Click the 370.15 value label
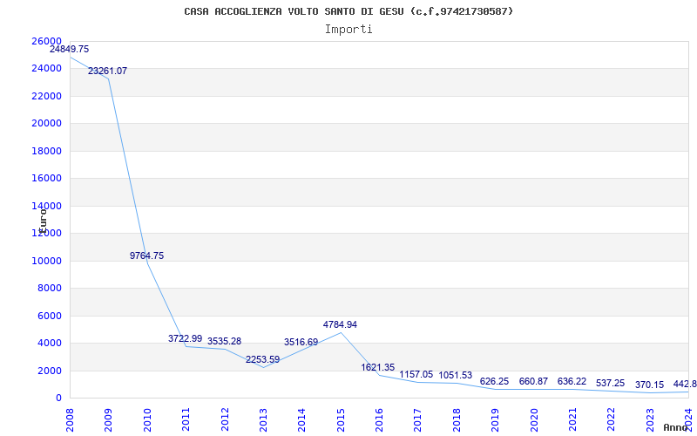The width and height of the screenshot is (697, 436). [x=649, y=385]
